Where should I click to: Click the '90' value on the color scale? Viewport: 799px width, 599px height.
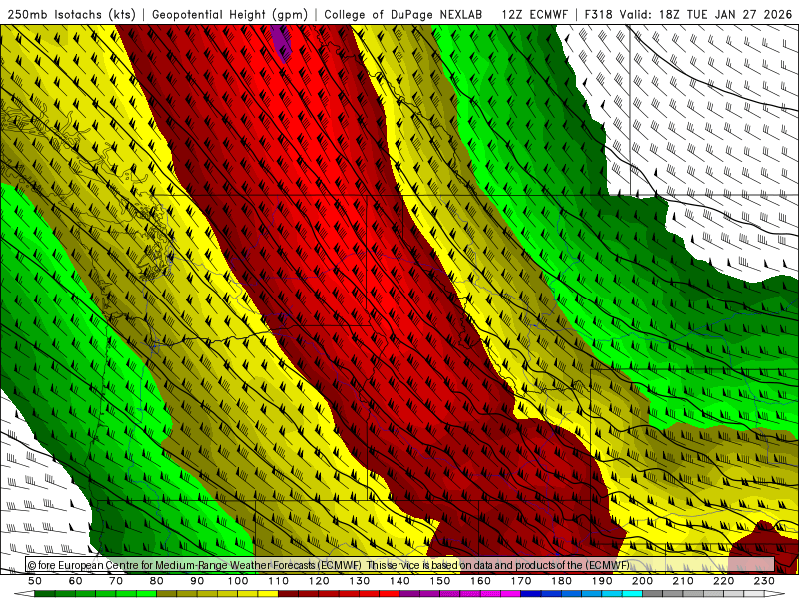(x=197, y=581)
